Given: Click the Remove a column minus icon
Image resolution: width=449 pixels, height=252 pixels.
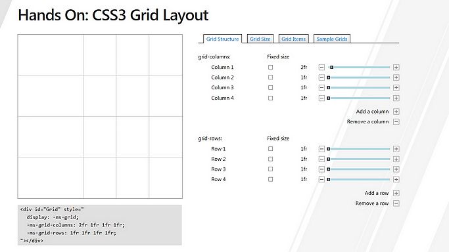Looking at the screenshot, I should (396, 121).
